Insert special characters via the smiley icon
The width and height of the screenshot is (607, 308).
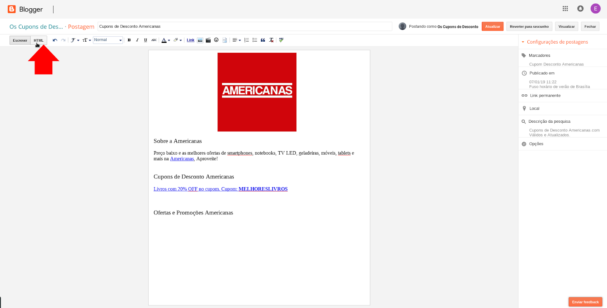tap(216, 40)
